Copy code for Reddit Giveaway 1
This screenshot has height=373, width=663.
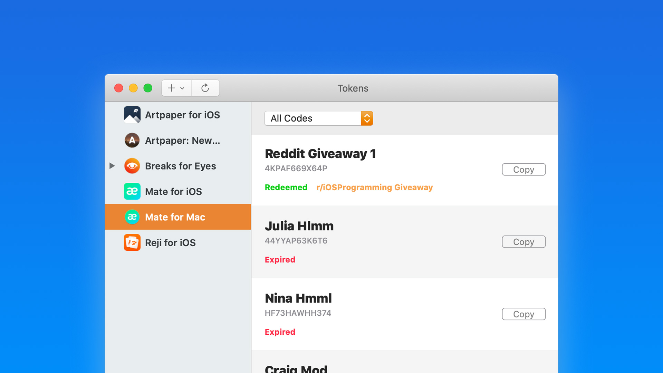point(523,170)
